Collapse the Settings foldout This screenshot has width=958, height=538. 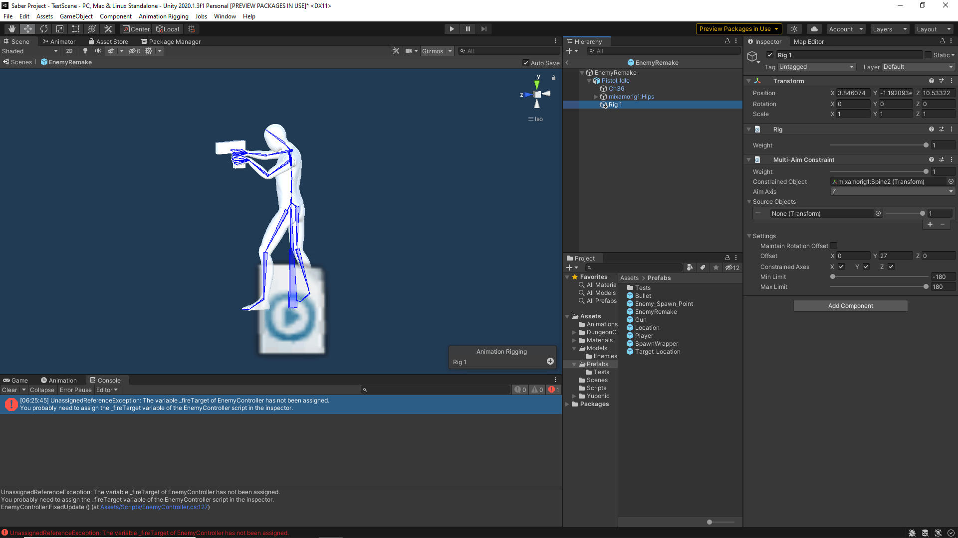tap(749, 236)
